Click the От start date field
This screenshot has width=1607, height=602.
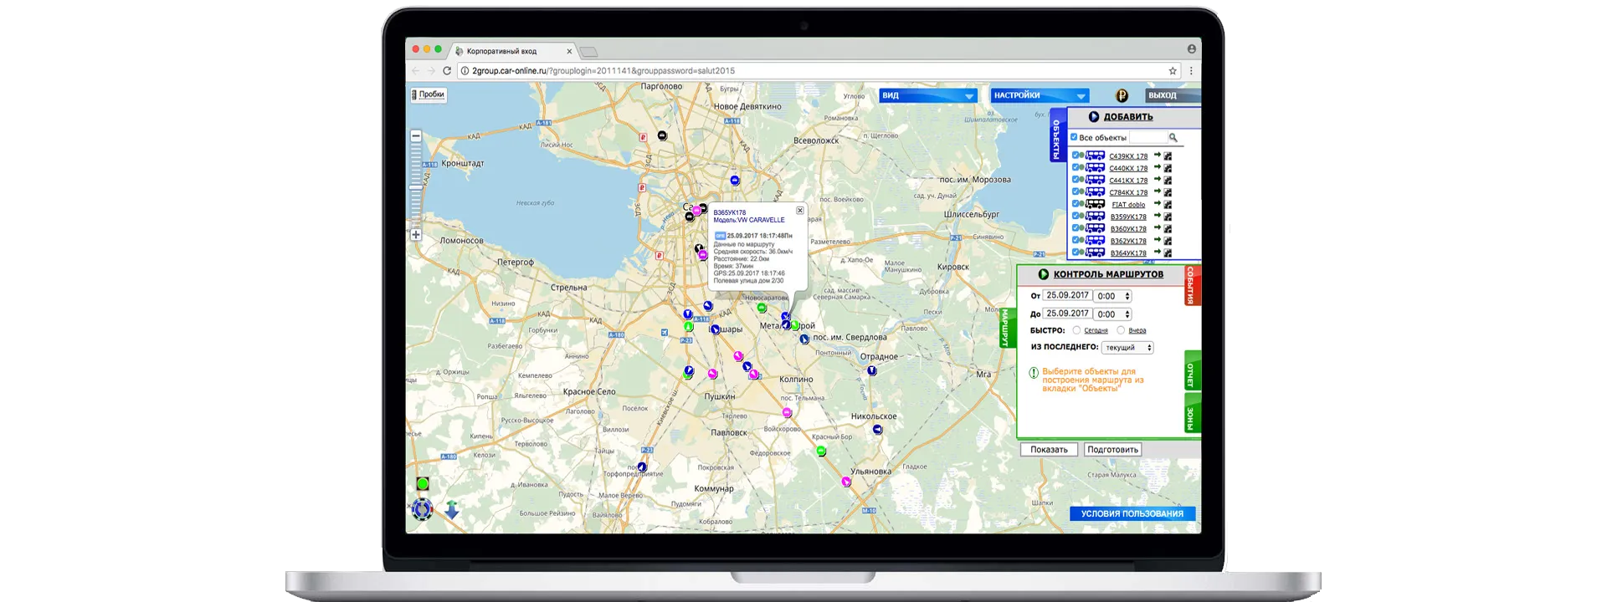1067,295
